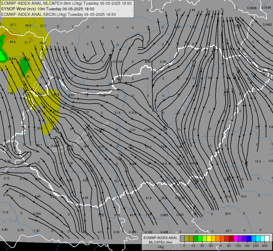
Task: Click the map value 2.36
Action: (163, 62)
